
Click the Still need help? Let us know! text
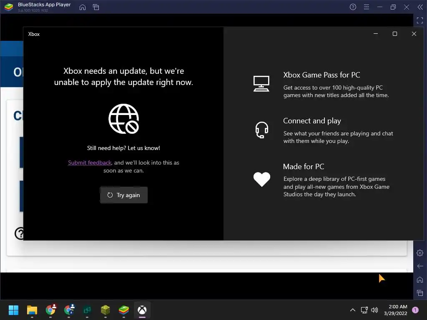tap(123, 148)
